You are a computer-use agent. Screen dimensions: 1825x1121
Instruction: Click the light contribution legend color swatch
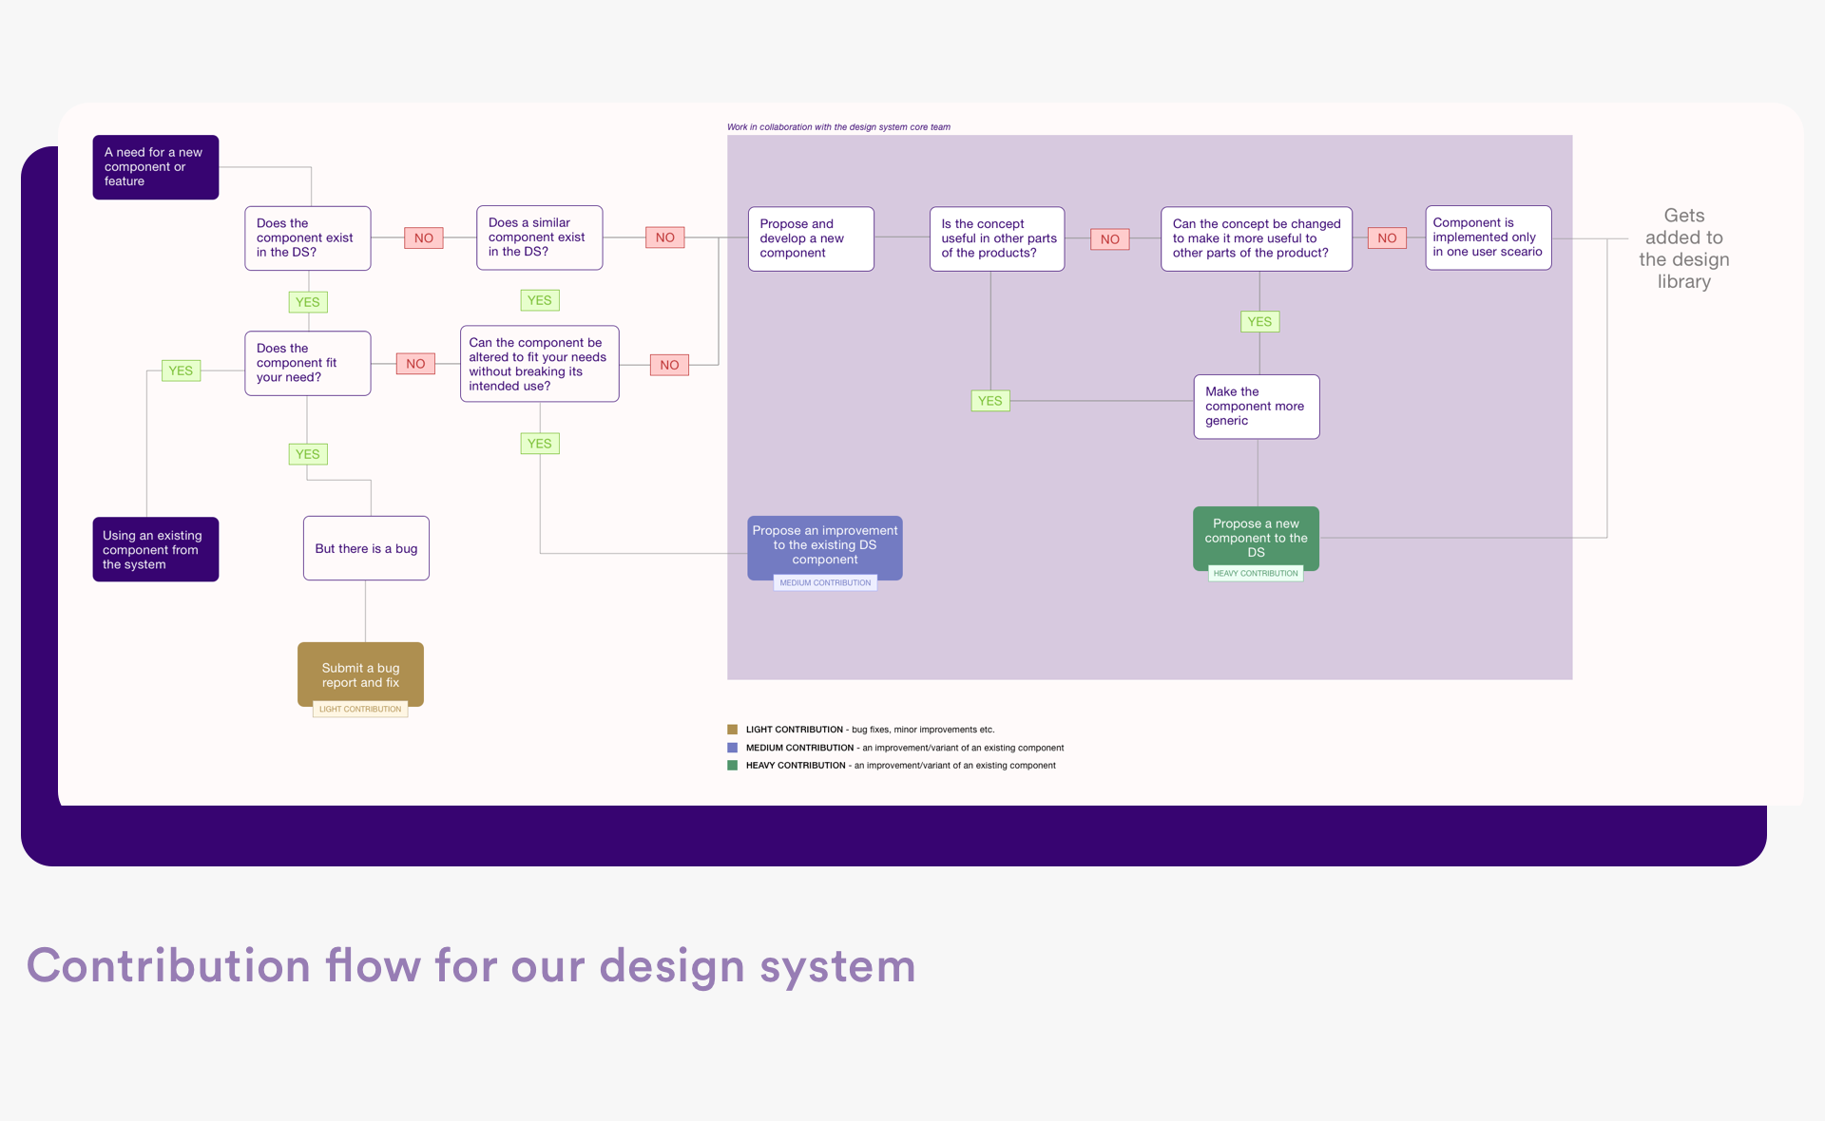tap(732, 730)
